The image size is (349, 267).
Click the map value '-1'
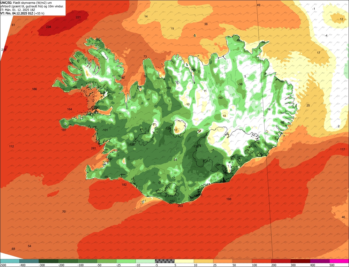(314, 9)
